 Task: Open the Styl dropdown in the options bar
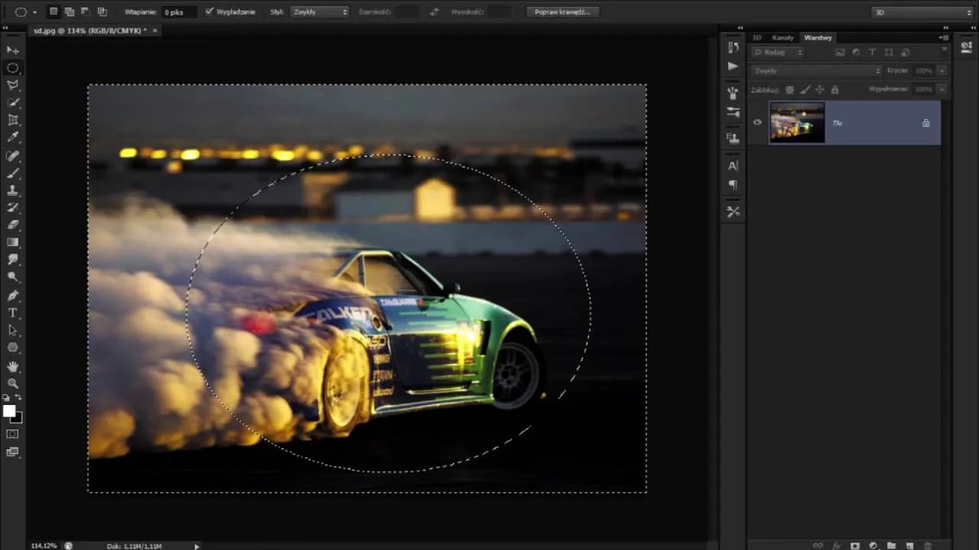[x=319, y=11]
